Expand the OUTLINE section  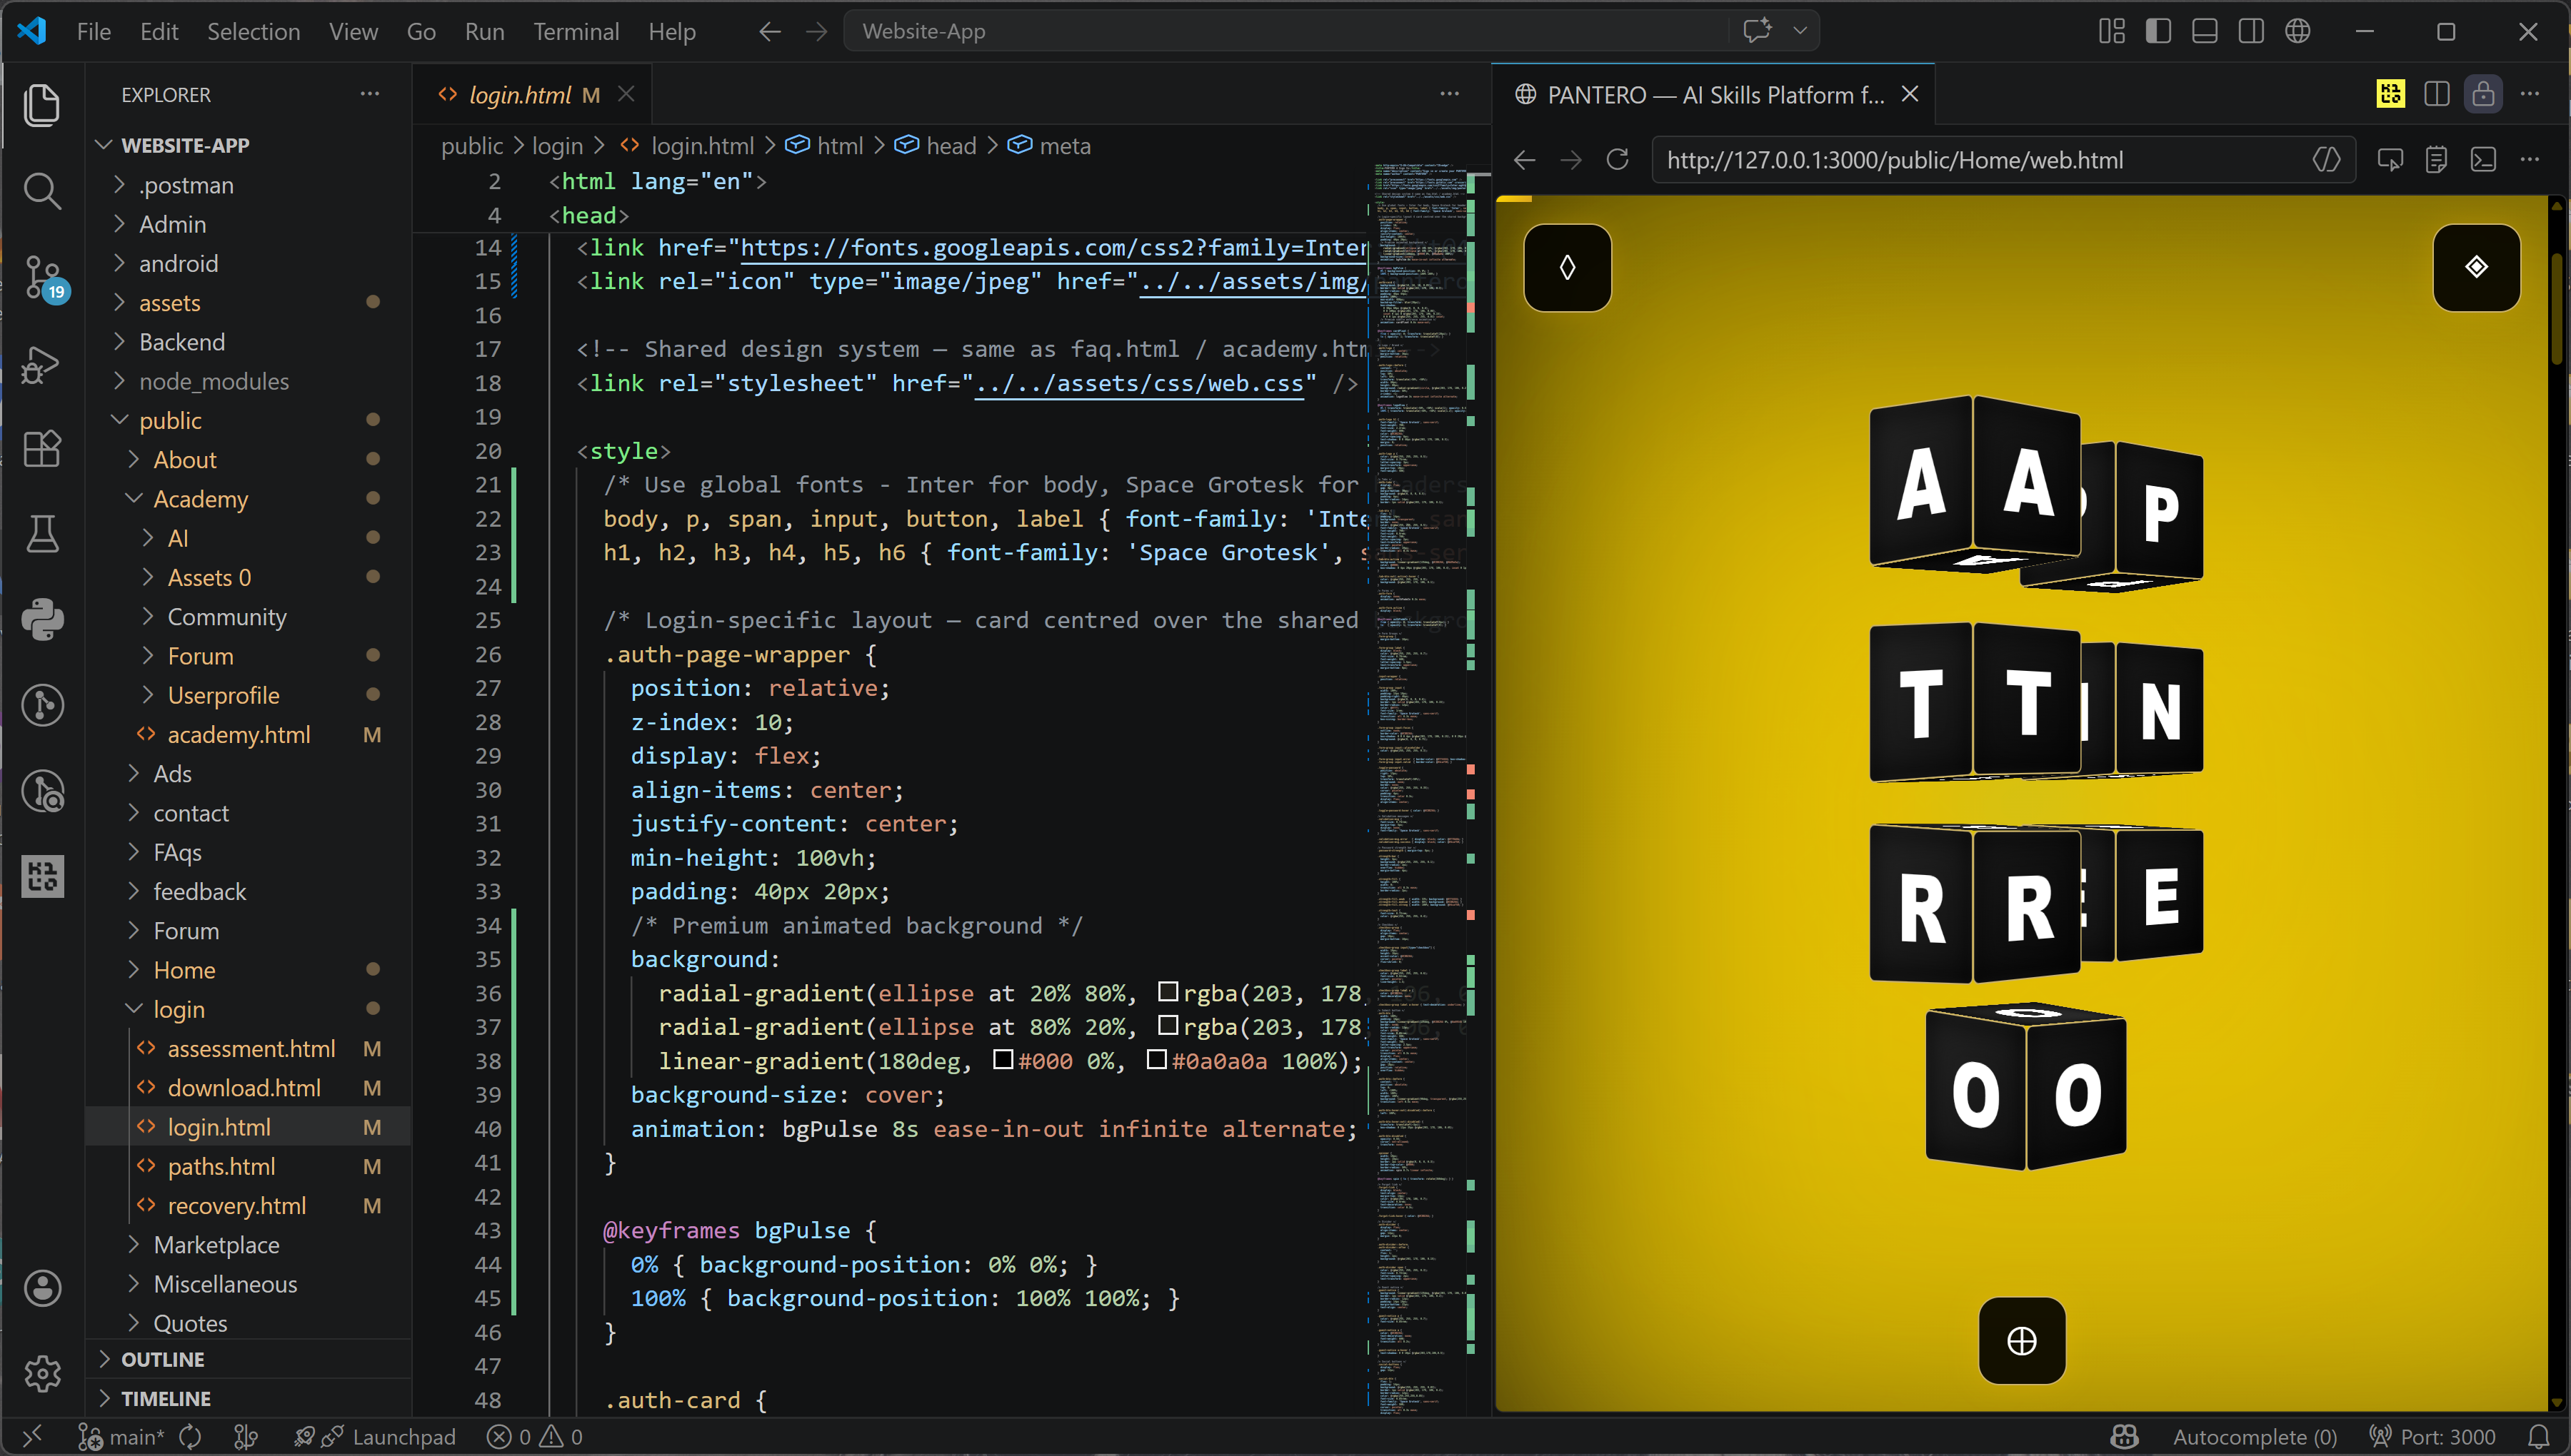[x=162, y=1359]
